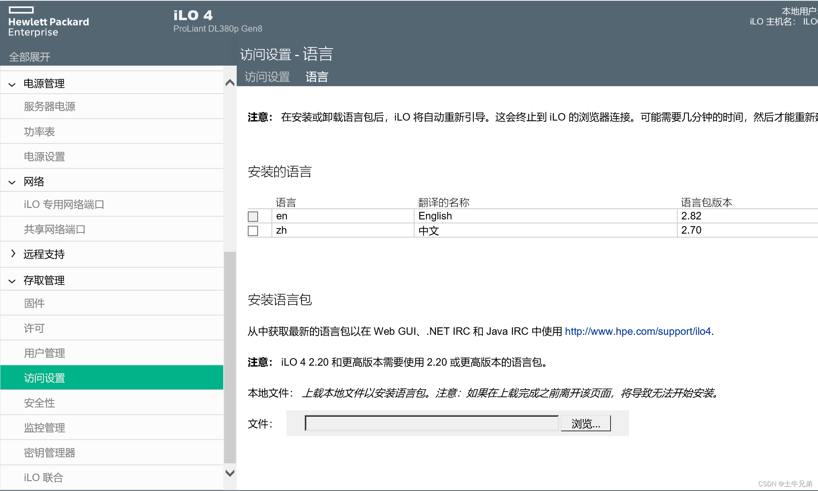
Task: Collapse the 存取管理 section
Action: coord(44,280)
